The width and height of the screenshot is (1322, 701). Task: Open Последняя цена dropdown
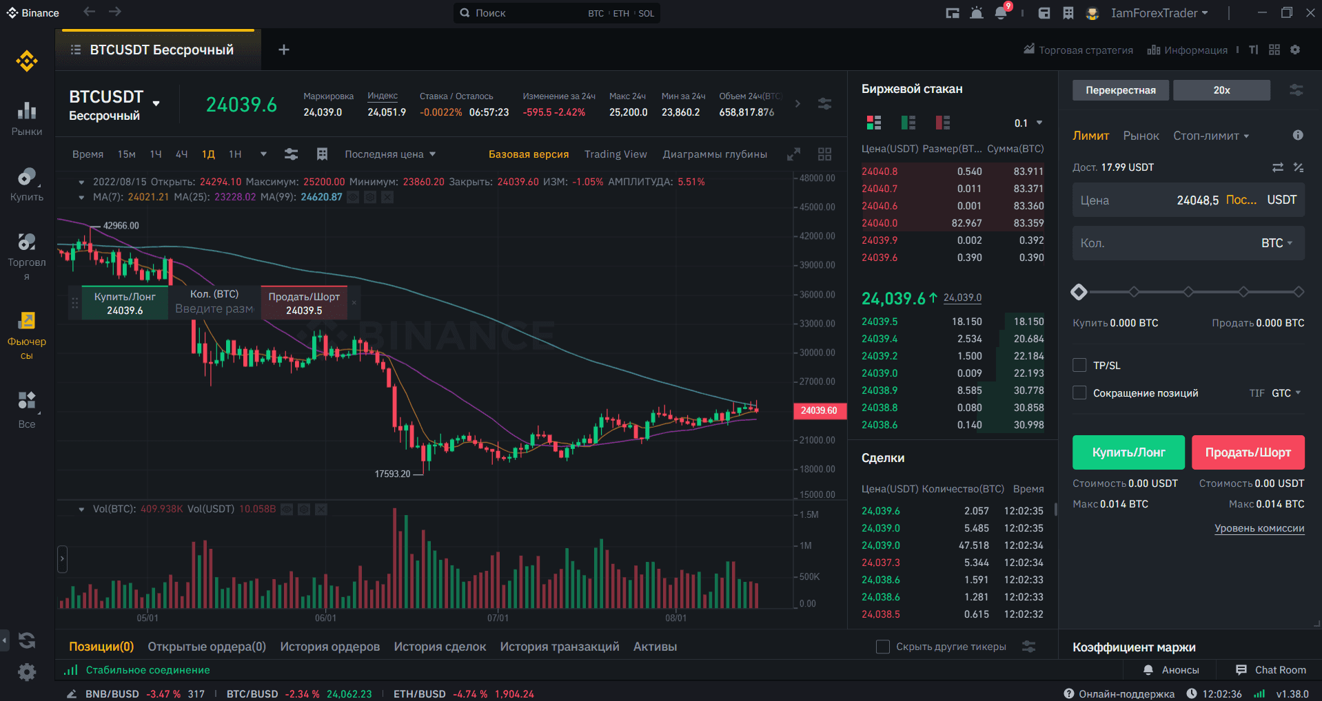390,154
